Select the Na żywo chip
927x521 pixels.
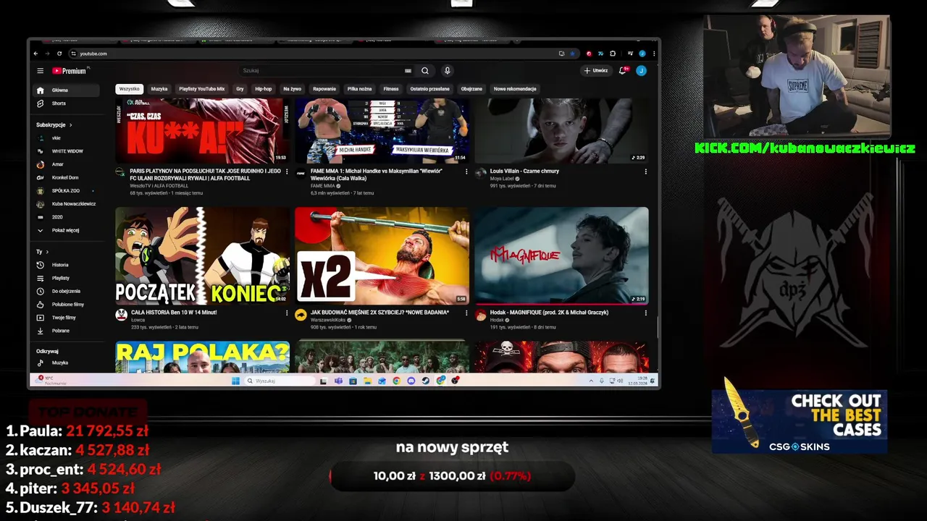coord(293,89)
